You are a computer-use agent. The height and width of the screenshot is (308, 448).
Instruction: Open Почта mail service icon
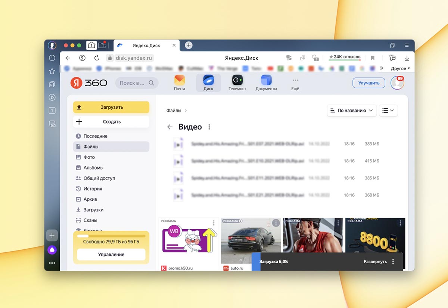[179, 83]
